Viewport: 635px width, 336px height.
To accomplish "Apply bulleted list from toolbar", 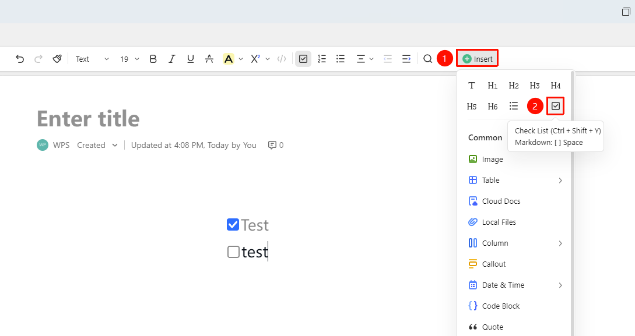I will [341, 59].
